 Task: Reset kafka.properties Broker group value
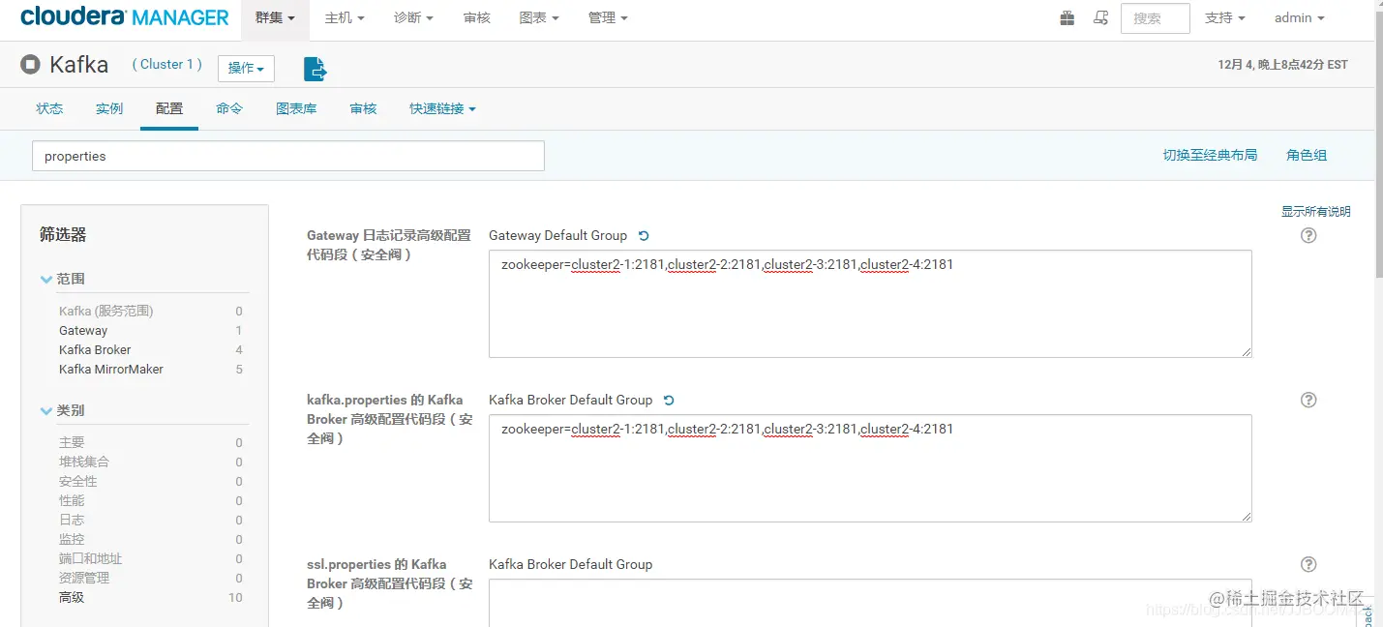pos(669,401)
